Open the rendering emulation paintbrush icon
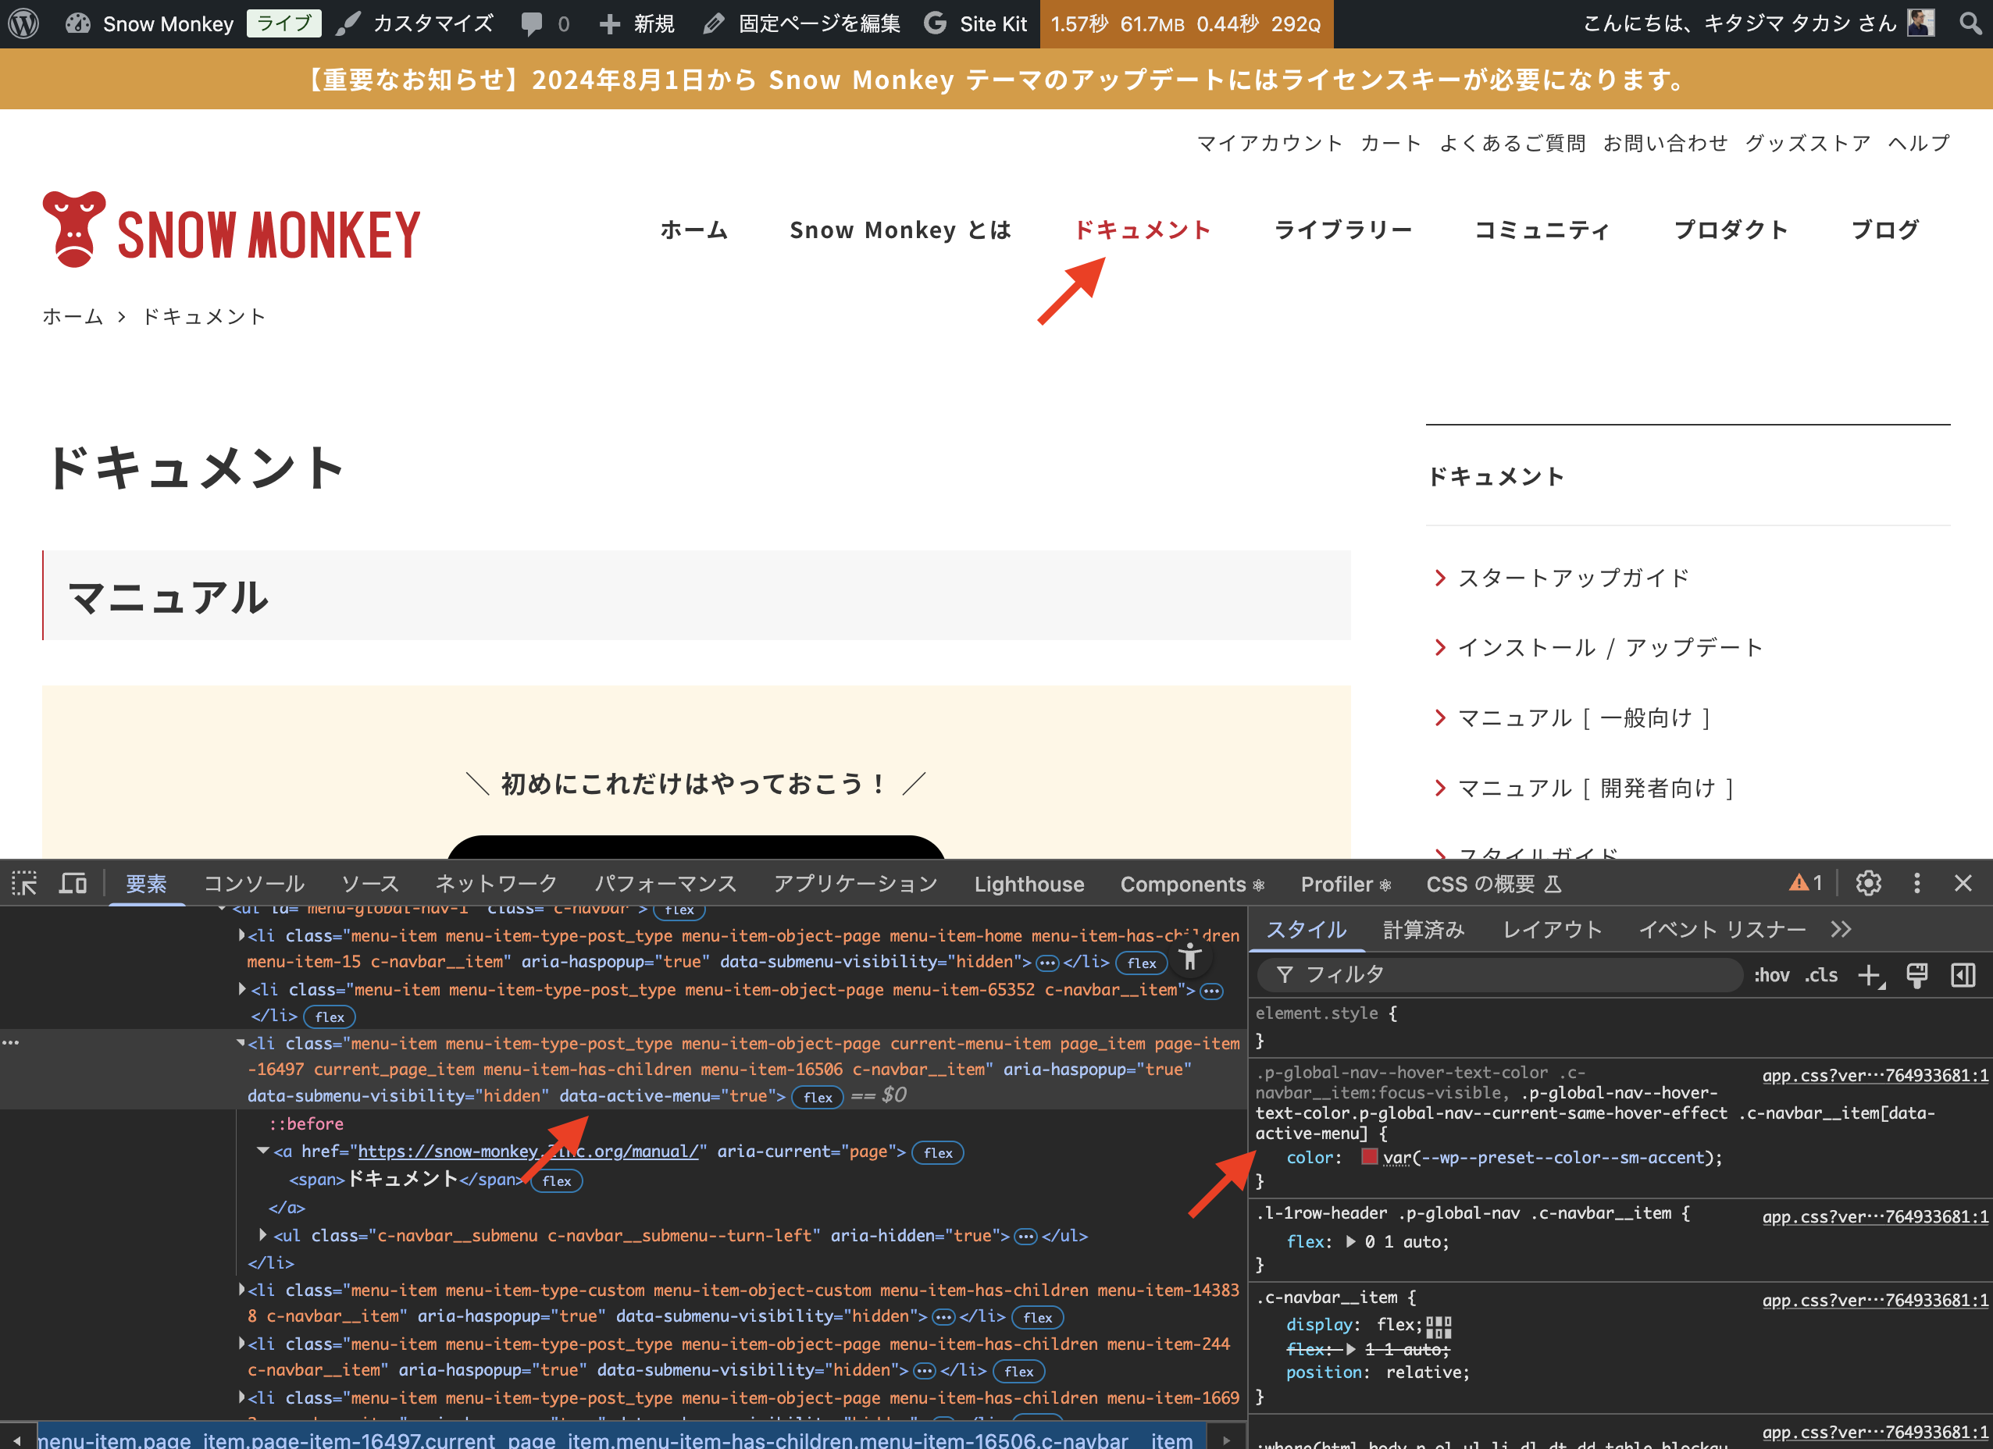This screenshot has width=1993, height=1449. coord(1916,975)
